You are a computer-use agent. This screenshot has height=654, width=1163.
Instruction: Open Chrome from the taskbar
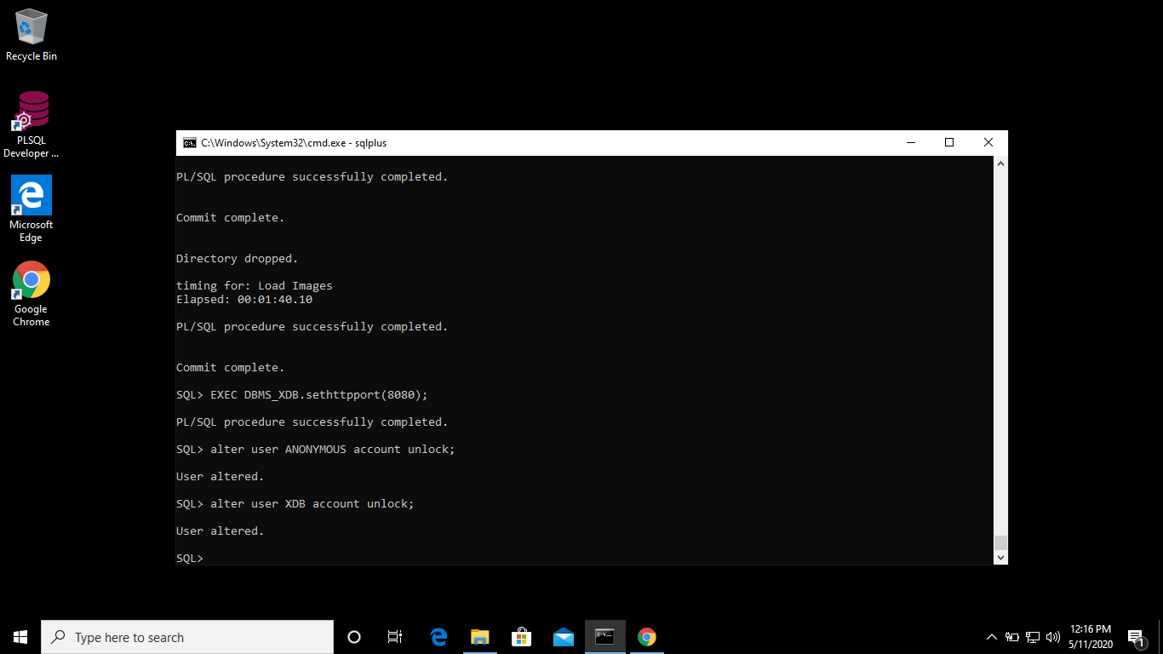tap(646, 637)
